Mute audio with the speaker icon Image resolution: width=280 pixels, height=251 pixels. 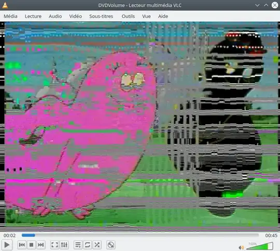pyautogui.click(x=241, y=247)
